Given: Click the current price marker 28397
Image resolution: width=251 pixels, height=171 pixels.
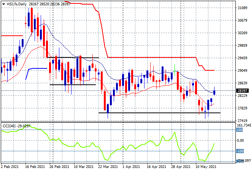Looking at the screenshot, I should point(242,91).
